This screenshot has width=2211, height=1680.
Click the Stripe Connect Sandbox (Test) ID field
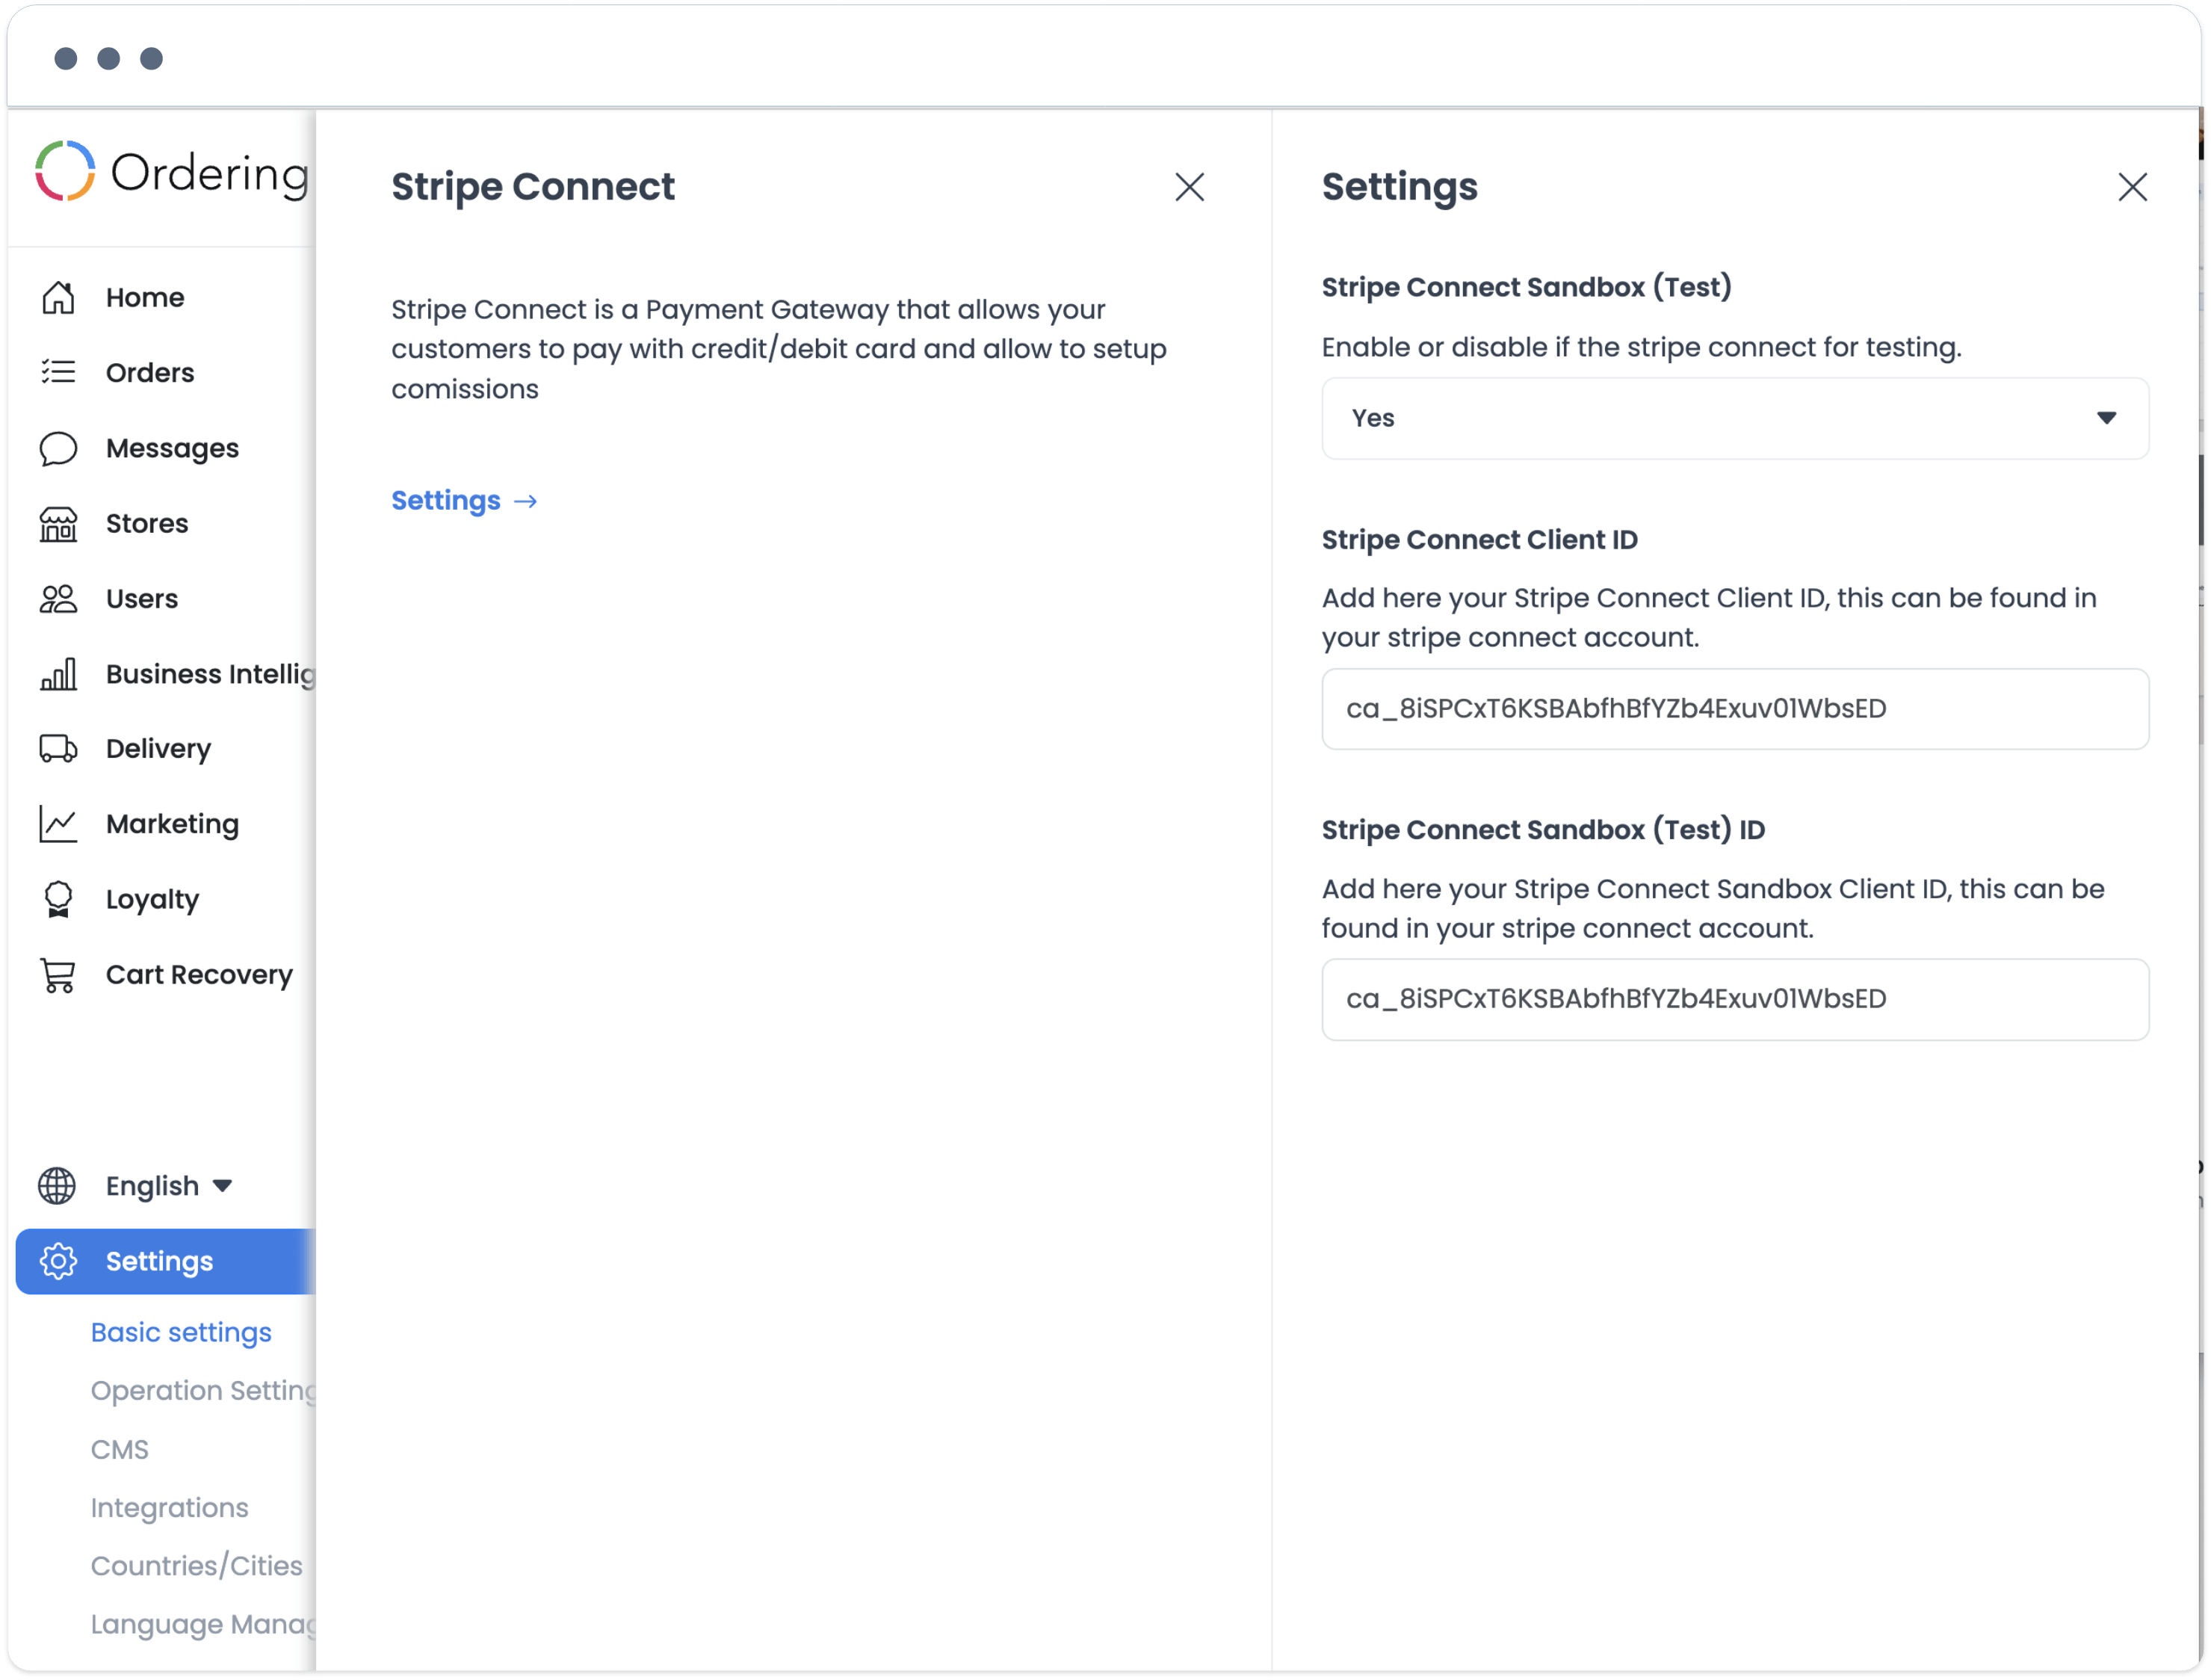click(x=1735, y=999)
